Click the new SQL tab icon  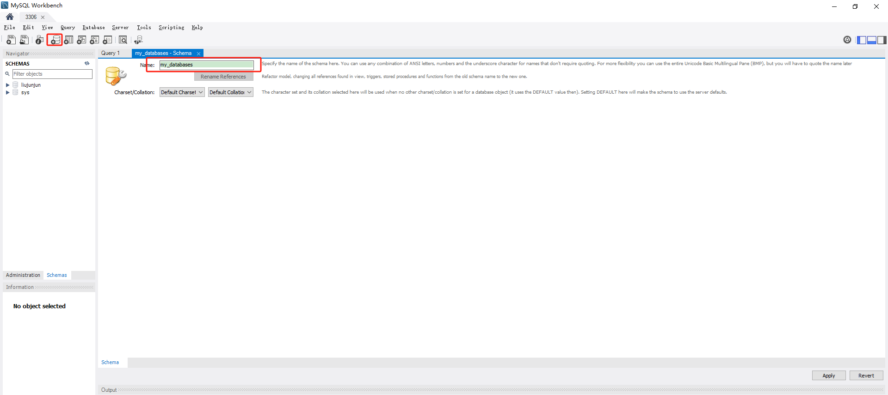(x=11, y=40)
